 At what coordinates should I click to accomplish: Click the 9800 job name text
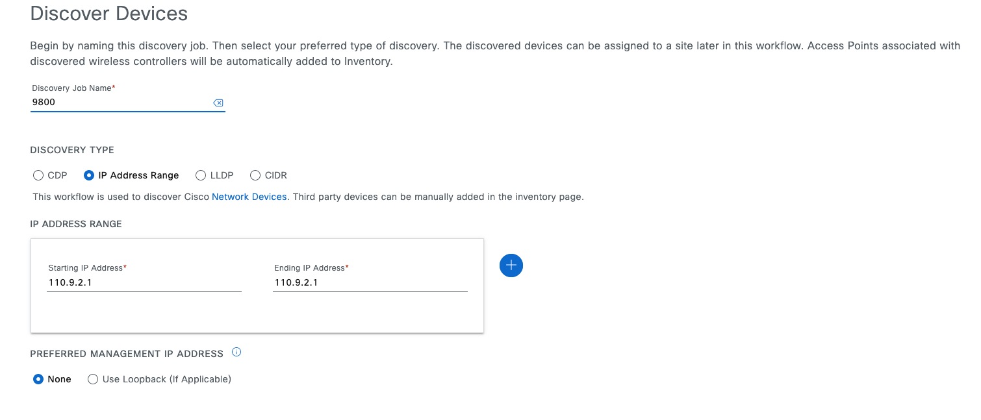pyautogui.click(x=42, y=102)
